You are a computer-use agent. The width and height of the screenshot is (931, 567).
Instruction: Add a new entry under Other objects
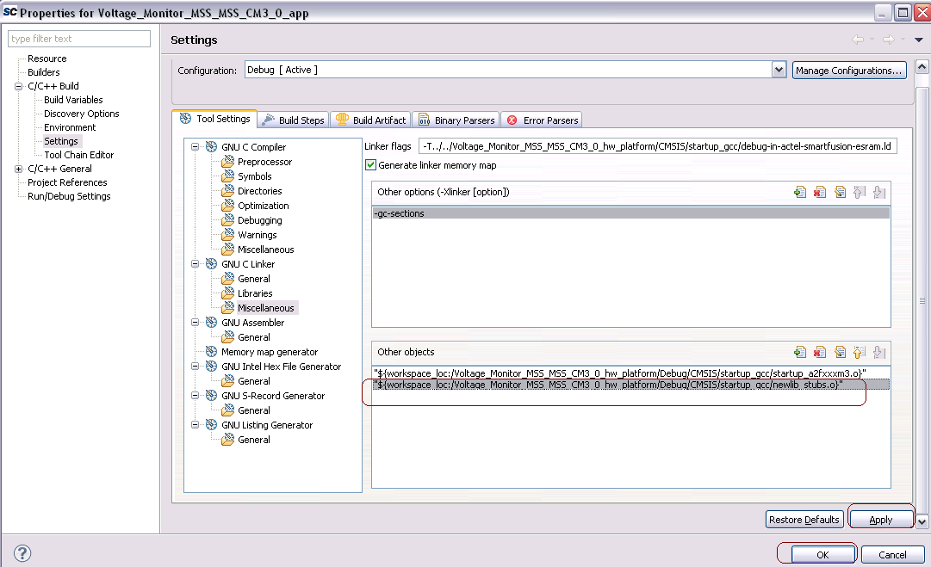[x=800, y=351]
